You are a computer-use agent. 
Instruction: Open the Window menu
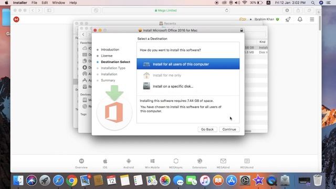pos(58,3)
